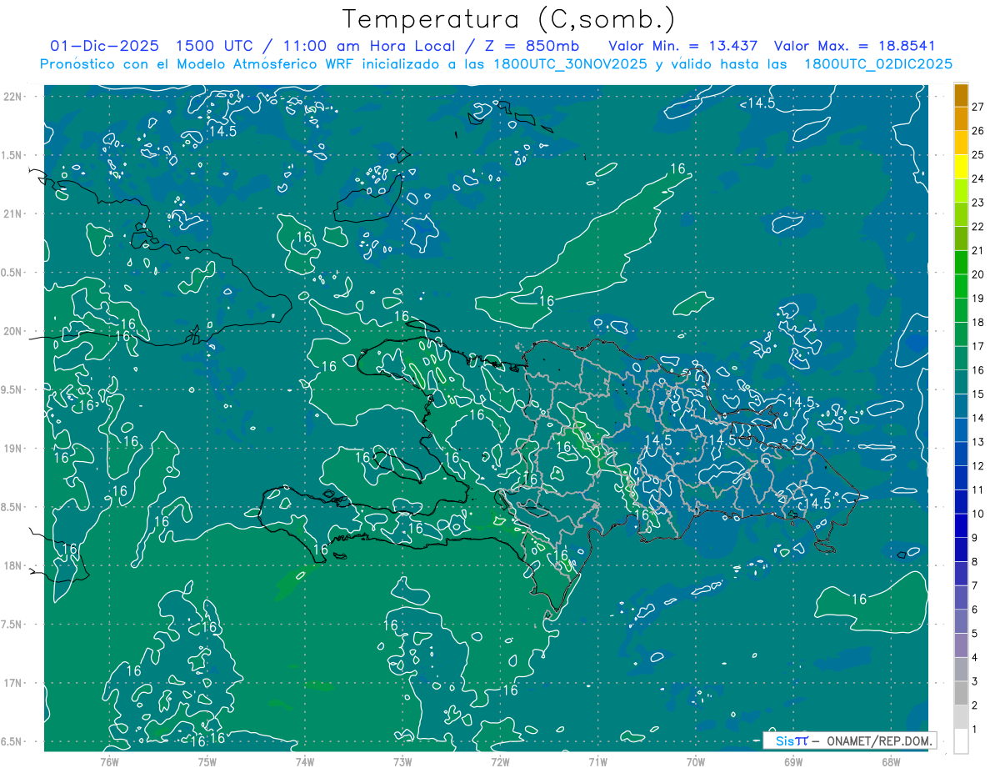Click color scale label "18"
The height and width of the screenshot is (773, 1000).
pos(978,322)
